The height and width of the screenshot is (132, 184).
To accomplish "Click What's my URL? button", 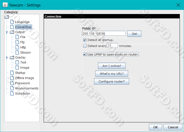I will coord(111,74).
